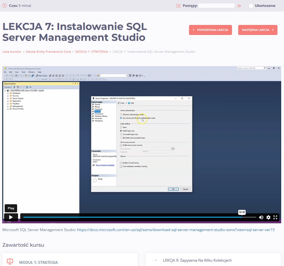284x266 pixels.
Task: Tick the Ukończone checkbox
Action: (x=251, y=6)
